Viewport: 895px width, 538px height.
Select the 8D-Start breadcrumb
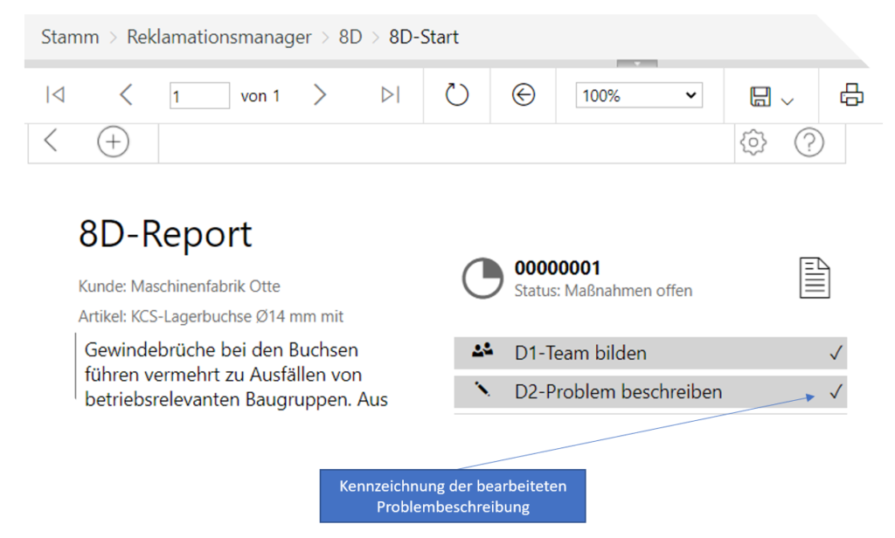click(424, 37)
